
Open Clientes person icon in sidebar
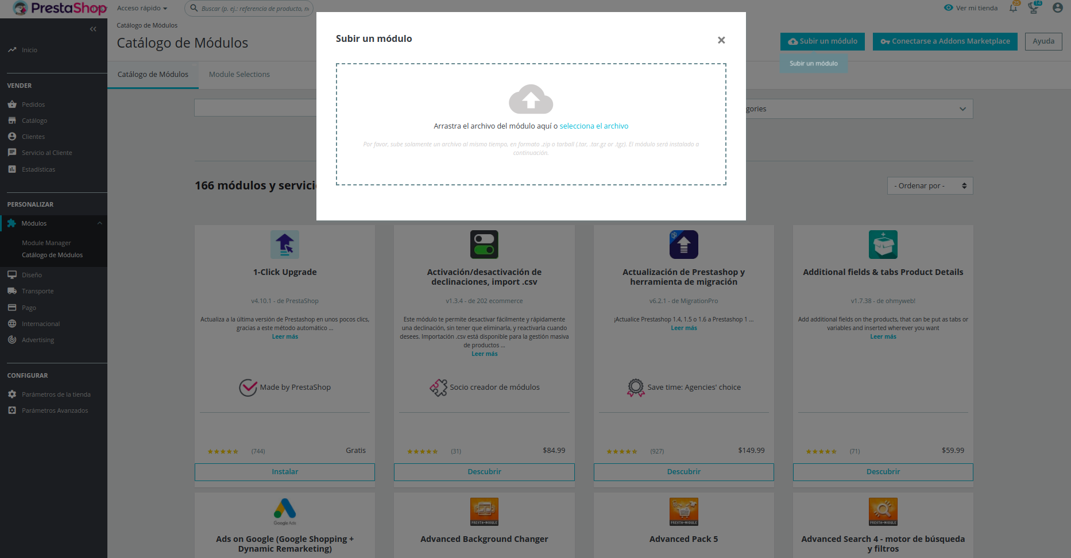pos(12,137)
